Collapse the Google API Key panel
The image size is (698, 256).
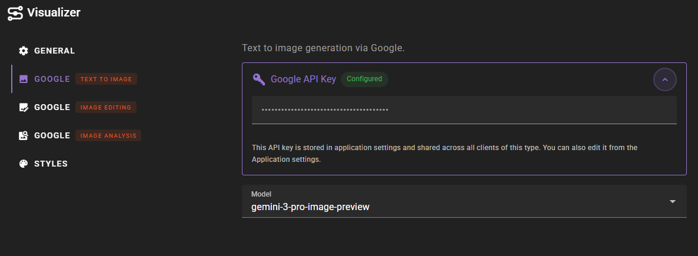click(665, 79)
